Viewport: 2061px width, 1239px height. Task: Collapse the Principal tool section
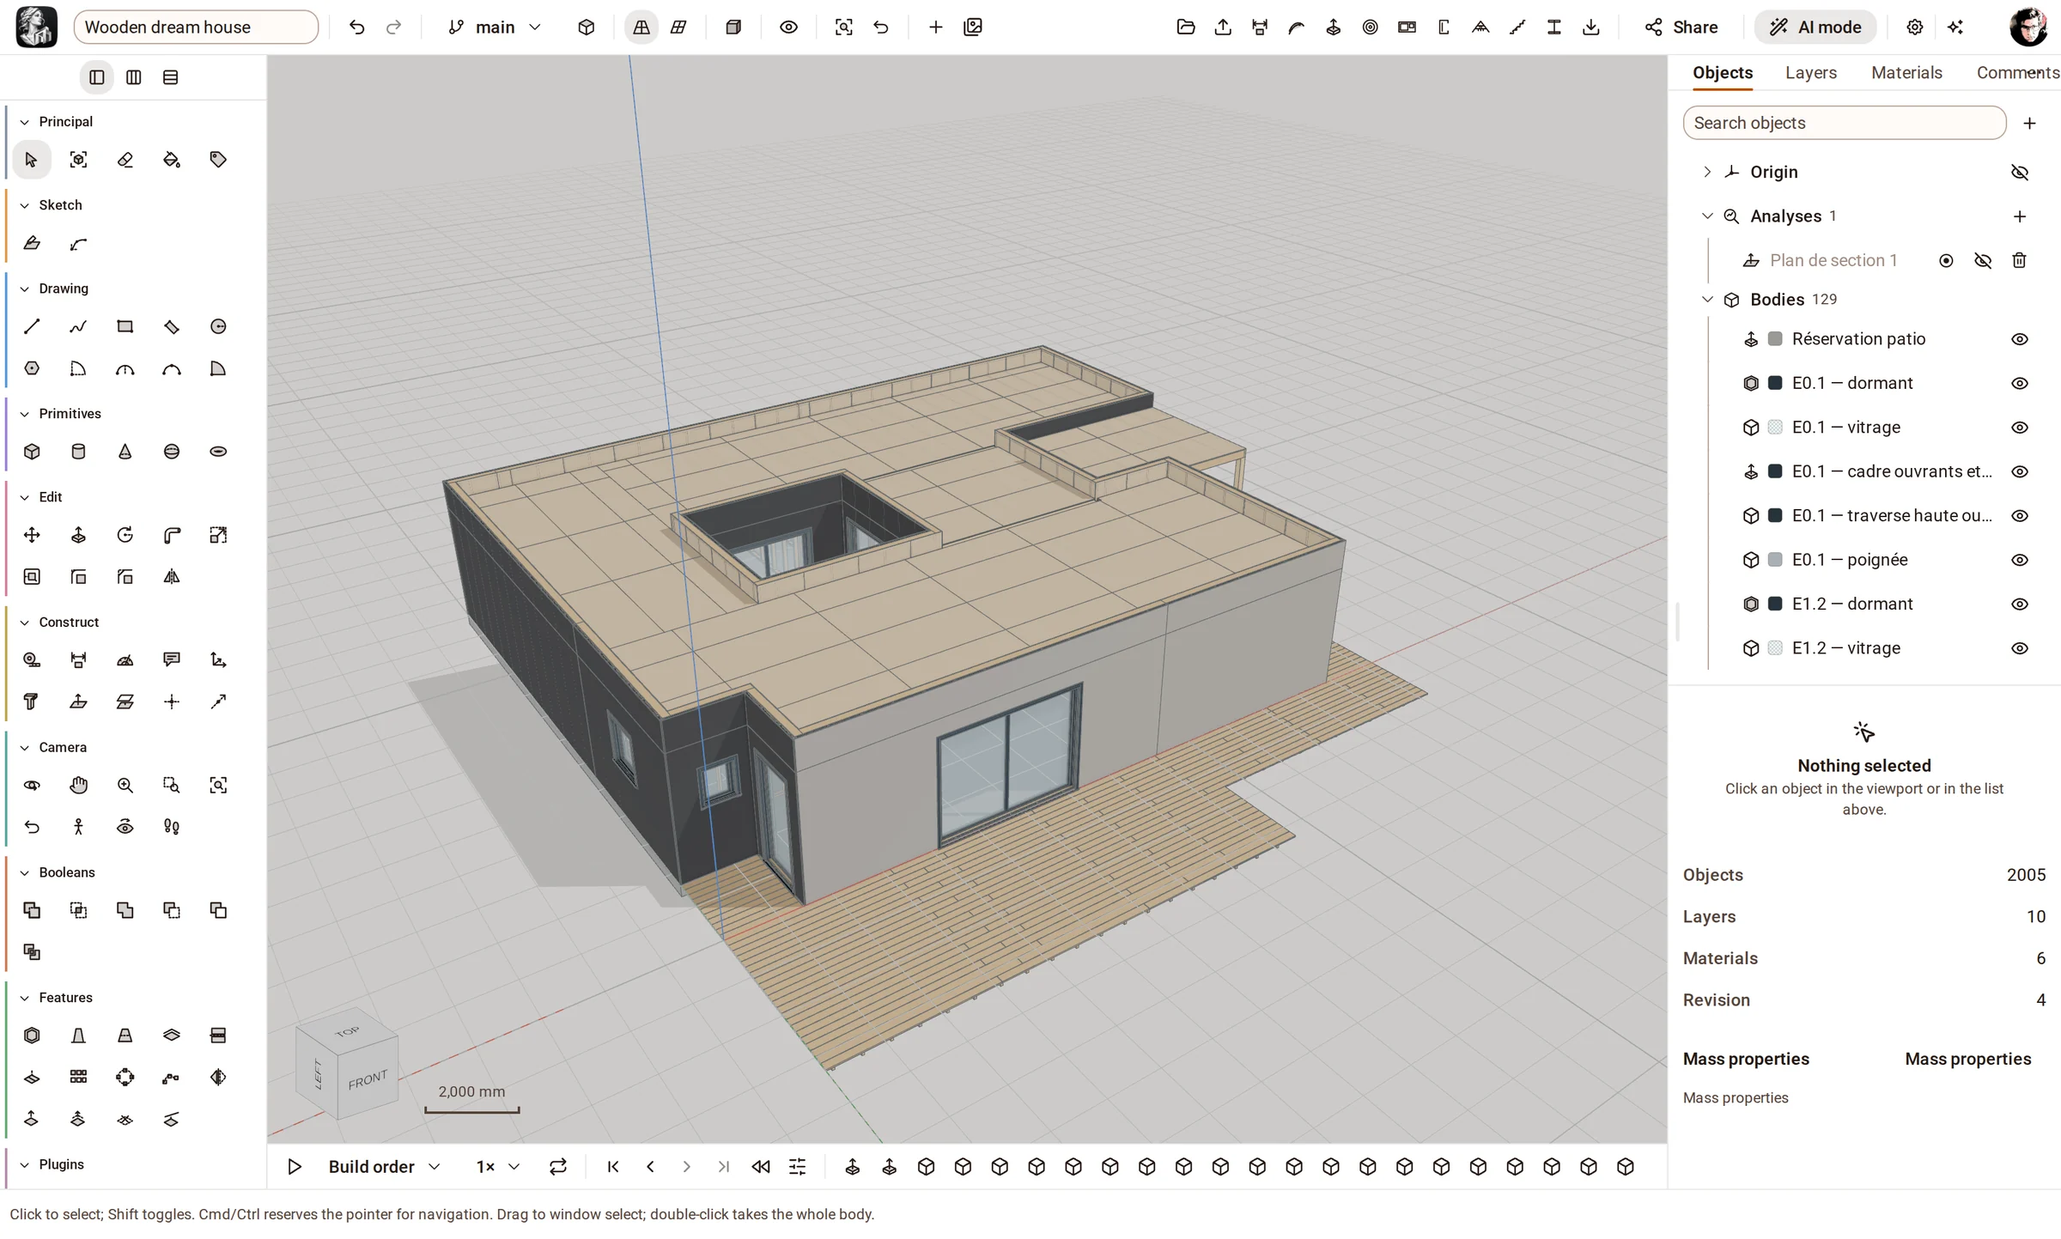pos(24,122)
